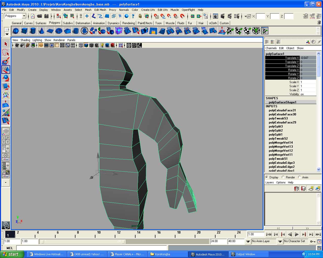Image resolution: width=323 pixels, height=258 pixels.
Task: Switch to four view layout
Action: pyautogui.click(x=6, y=140)
